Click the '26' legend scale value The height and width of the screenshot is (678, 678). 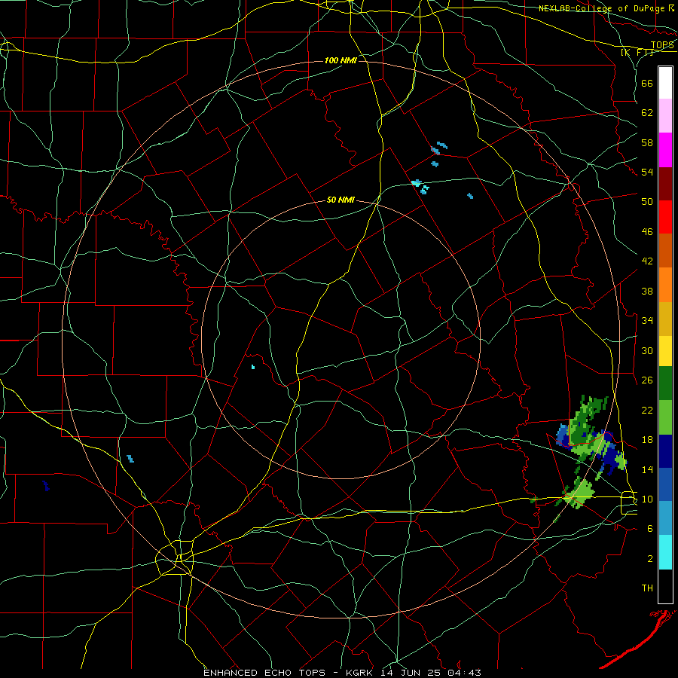pyautogui.click(x=647, y=380)
